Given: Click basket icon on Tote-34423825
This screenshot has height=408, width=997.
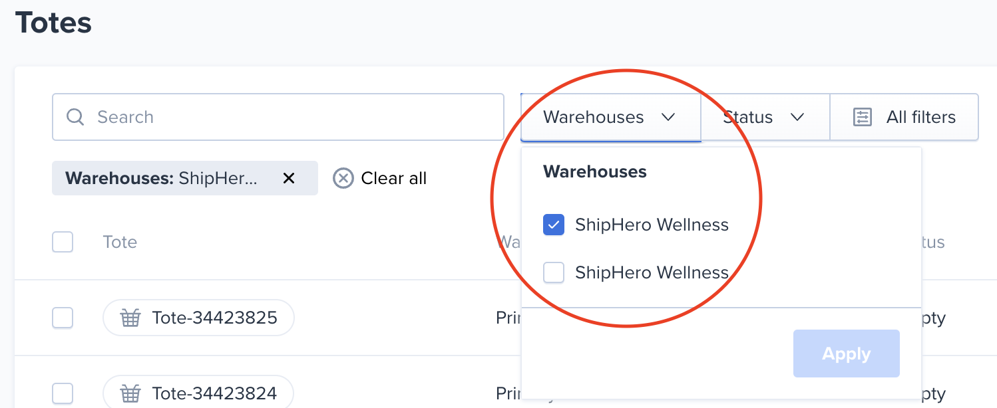Looking at the screenshot, I should pyautogui.click(x=130, y=318).
